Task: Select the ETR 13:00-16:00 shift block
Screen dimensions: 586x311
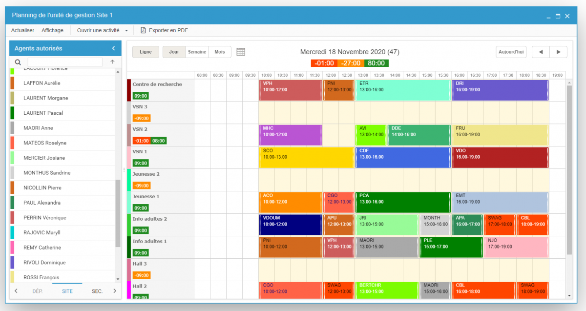Action: coord(403,90)
